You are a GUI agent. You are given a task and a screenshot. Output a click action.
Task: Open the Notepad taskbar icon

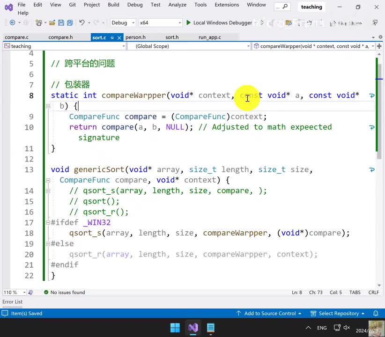click(211, 328)
